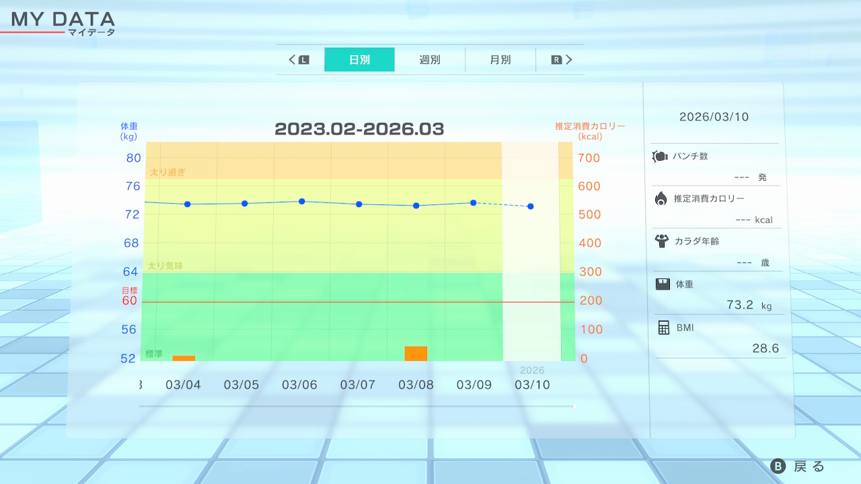The image size is (861, 484).
Task: Click the R shoulder button icon
Action: coord(556,60)
